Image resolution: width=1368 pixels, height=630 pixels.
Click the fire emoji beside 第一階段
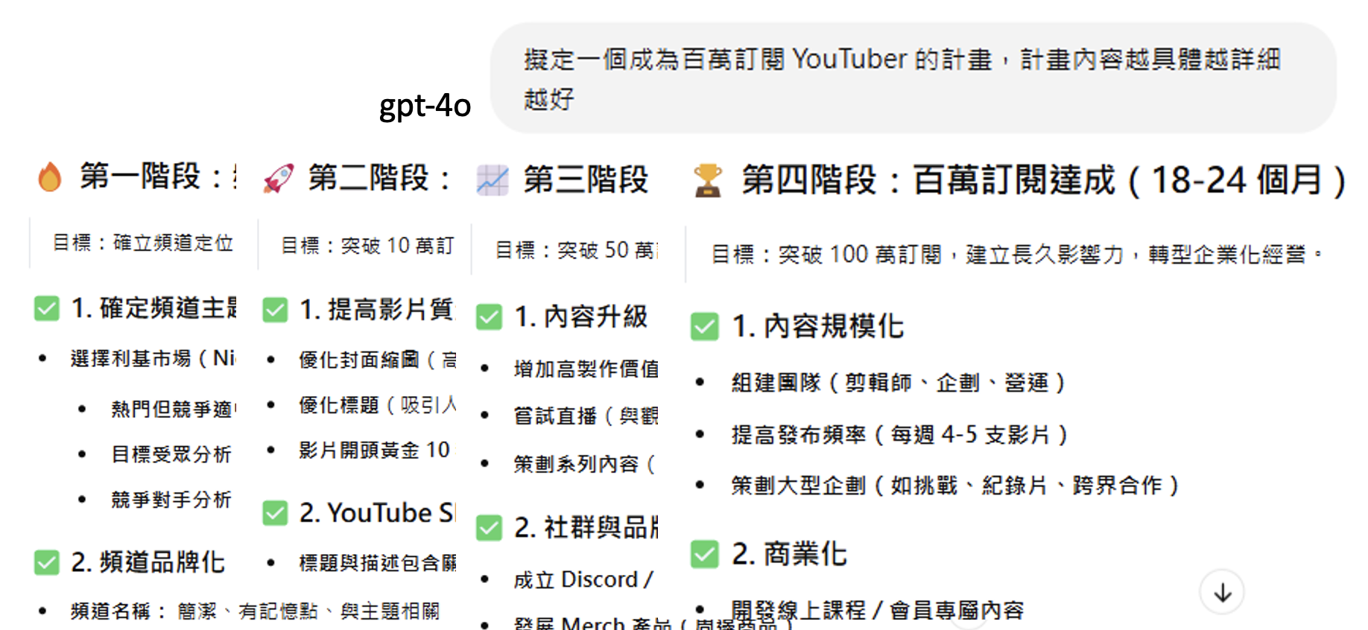(x=50, y=177)
